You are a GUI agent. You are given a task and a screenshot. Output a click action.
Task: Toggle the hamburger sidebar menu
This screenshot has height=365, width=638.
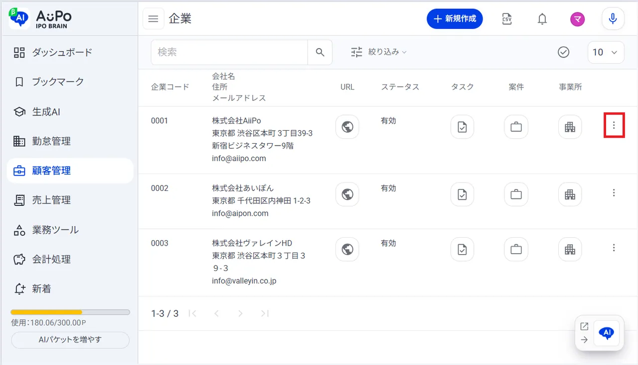coord(154,19)
